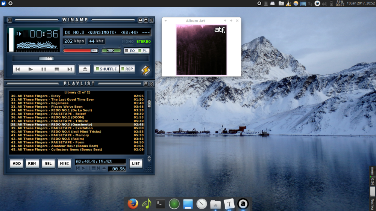This screenshot has width=376, height=211.
Task: Open the clock app in the dock
Action: click(x=202, y=204)
